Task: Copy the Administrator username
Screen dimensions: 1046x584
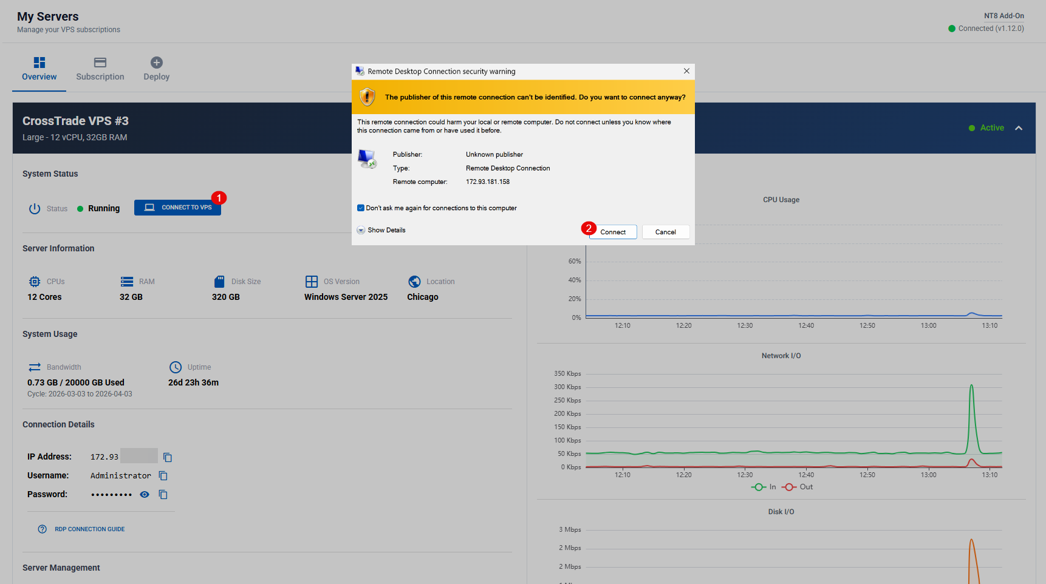Action: (x=163, y=476)
